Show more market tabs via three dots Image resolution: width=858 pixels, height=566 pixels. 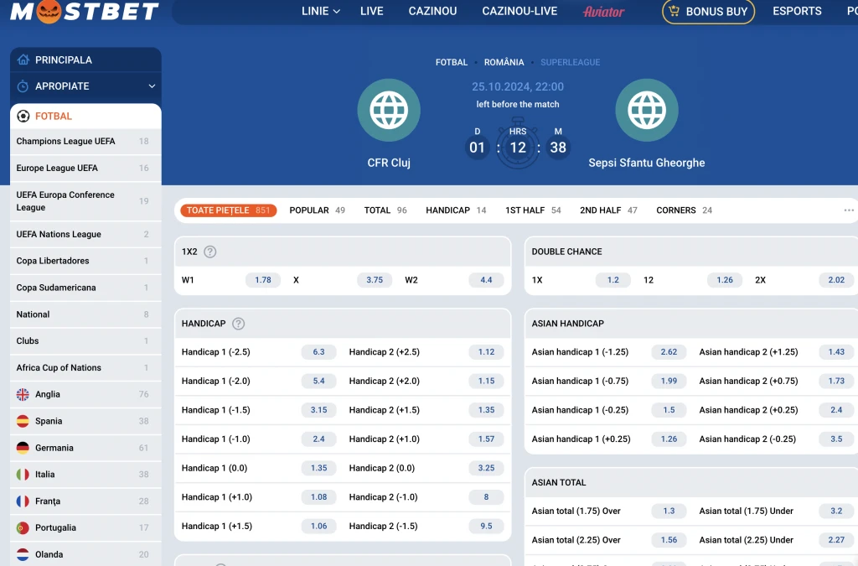tap(848, 210)
